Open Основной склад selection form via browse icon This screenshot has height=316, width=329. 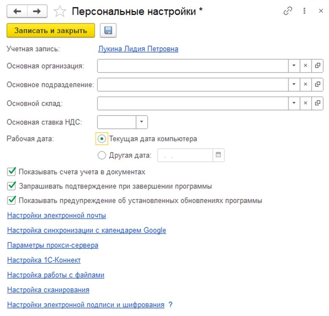coord(317,103)
